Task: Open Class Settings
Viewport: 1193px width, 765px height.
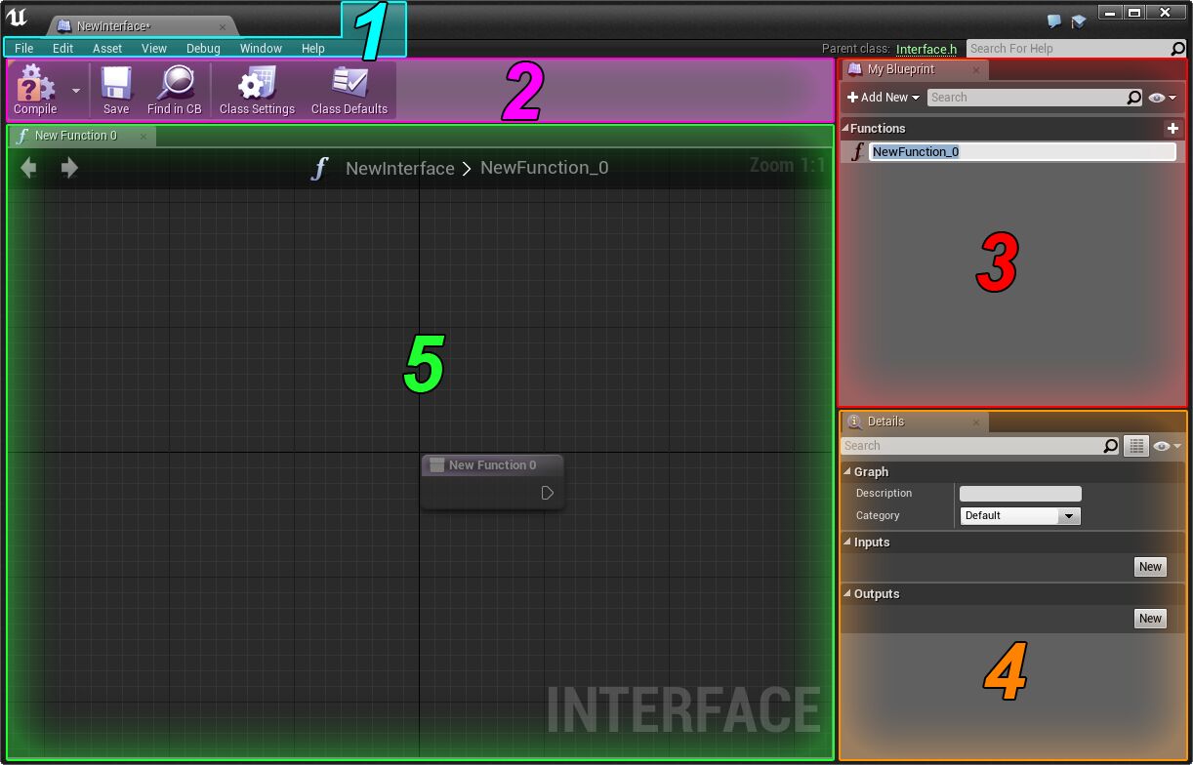Action: coord(256,90)
